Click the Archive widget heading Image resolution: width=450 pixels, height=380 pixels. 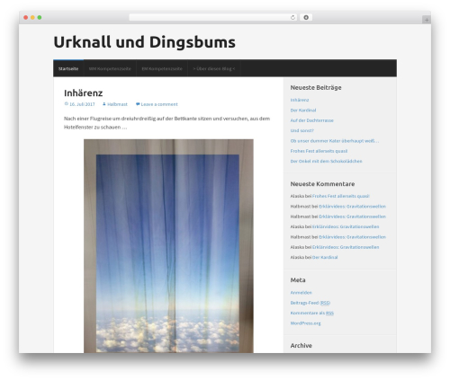301,346
